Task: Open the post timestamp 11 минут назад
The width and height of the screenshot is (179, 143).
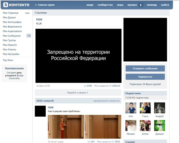Action: point(55,142)
